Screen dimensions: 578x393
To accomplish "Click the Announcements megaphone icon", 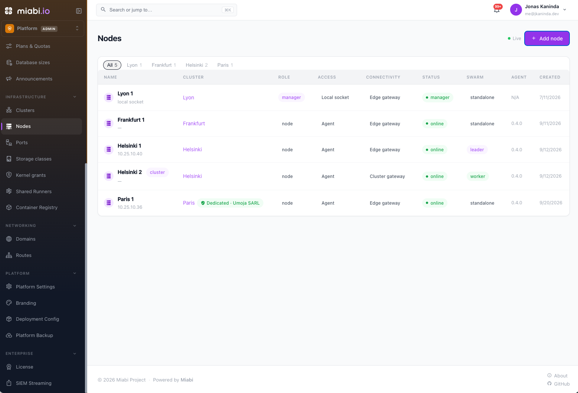I will pyautogui.click(x=9, y=79).
